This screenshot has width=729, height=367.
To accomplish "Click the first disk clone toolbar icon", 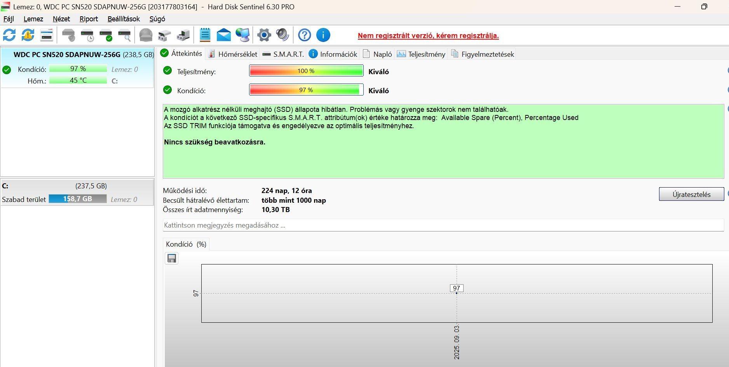I will point(164,35).
